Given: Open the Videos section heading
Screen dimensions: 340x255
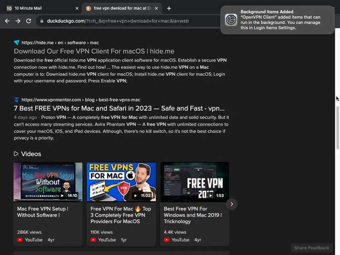Looking at the screenshot, I should (31, 154).
